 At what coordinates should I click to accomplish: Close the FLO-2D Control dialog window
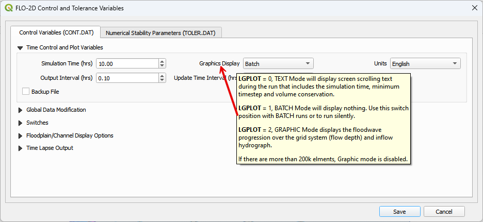click(474, 8)
